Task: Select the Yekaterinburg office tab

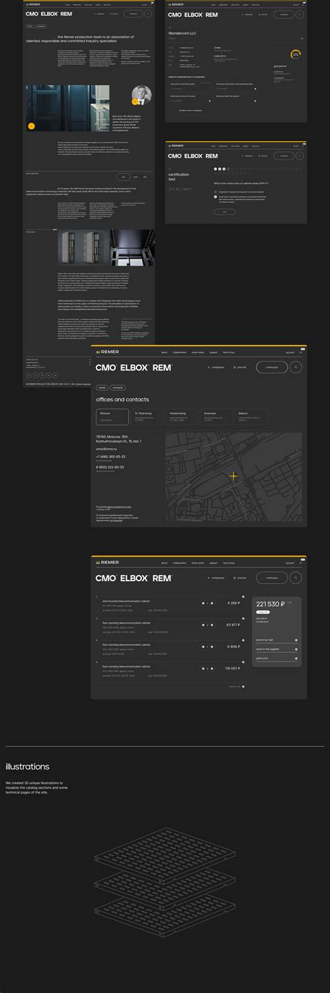Action: tap(182, 417)
